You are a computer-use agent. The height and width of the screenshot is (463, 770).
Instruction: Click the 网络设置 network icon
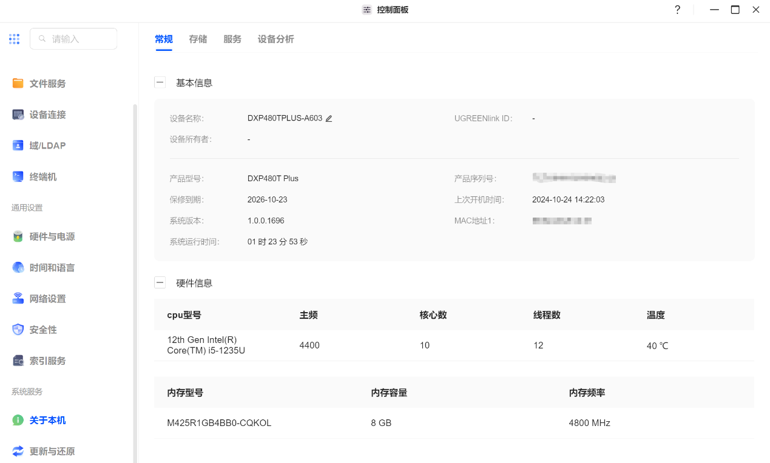pyautogui.click(x=18, y=298)
